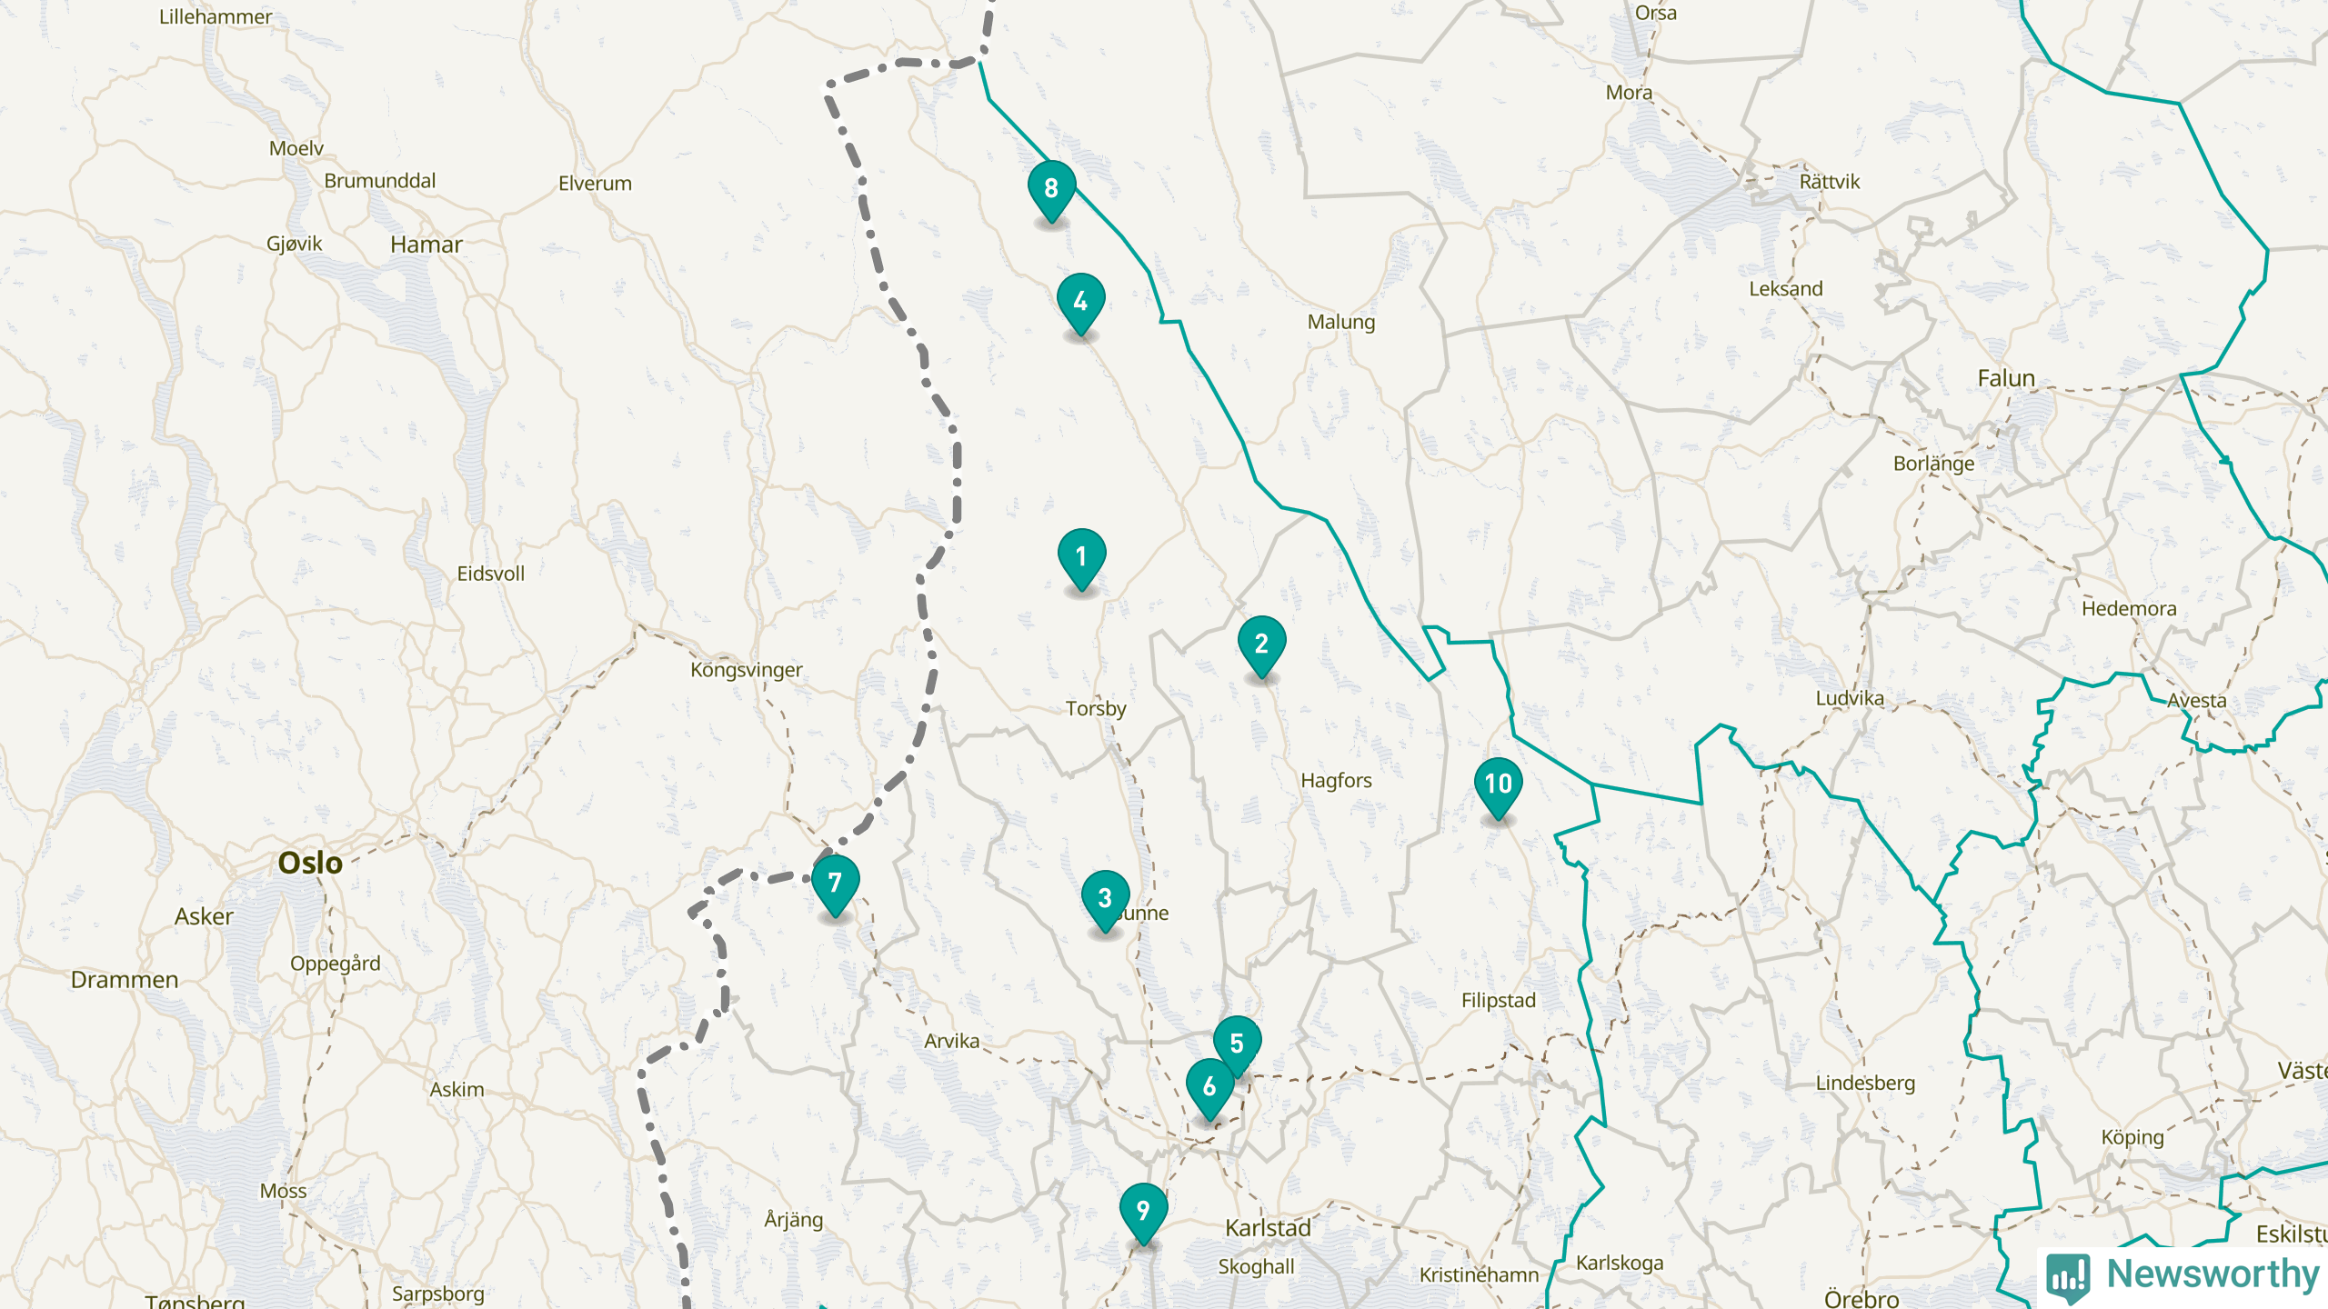Click the Rättvik label
Viewport: 2328px width, 1309px height.
coord(1830,182)
